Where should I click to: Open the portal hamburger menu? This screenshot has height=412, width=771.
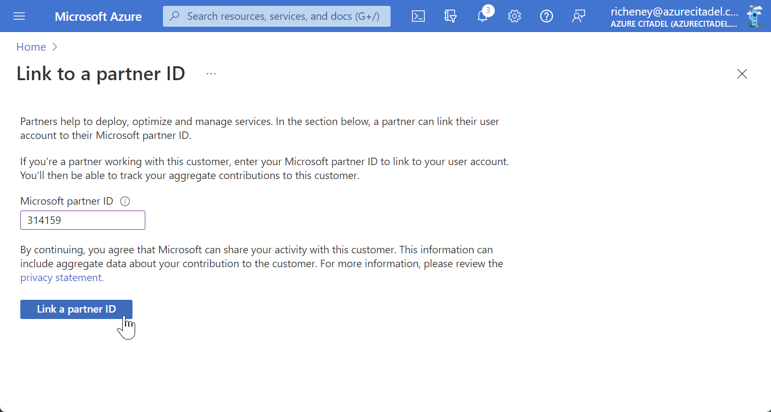click(x=19, y=16)
